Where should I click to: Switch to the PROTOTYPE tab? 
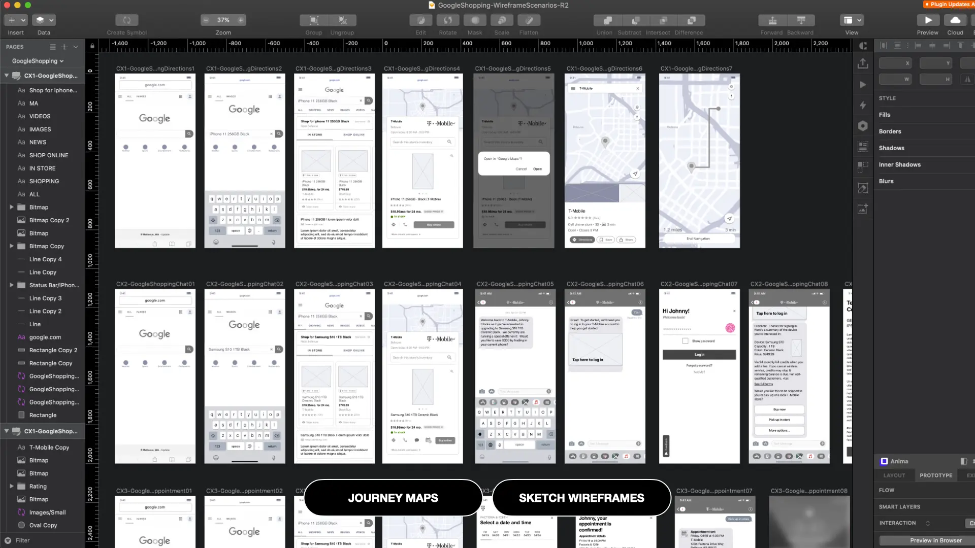pyautogui.click(x=936, y=475)
